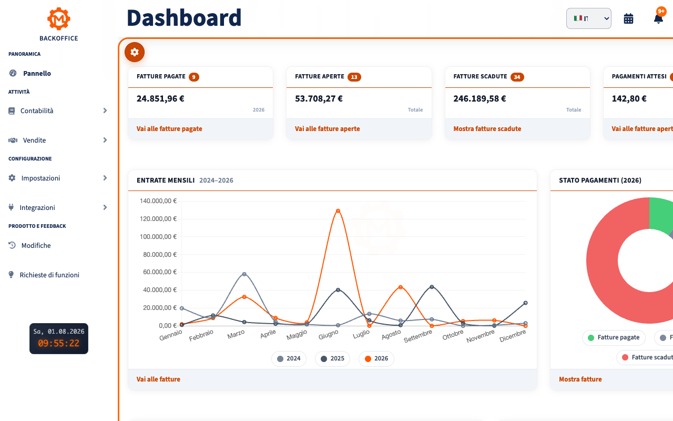Open the Impostazioni menu item
673x421 pixels.
tap(58, 178)
